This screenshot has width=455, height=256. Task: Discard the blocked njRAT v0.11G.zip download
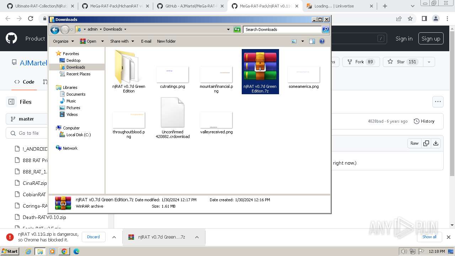click(x=93, y=237)
